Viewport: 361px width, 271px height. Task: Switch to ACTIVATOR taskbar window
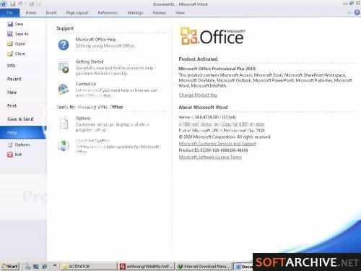click(89, 267)
